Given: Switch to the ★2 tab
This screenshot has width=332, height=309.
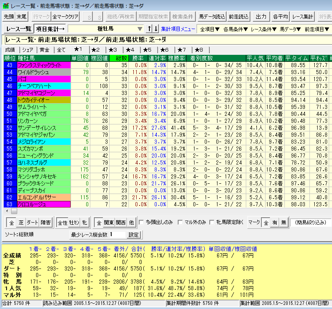Looking at the screenshot, I should pyautogui.click(x=96, y=50).
